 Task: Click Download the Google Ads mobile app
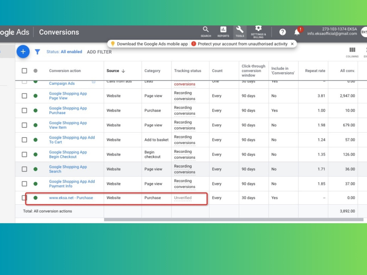152,44
